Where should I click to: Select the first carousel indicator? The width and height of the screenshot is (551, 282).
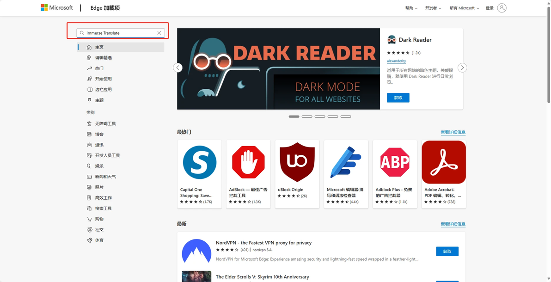[x=294, y=116]
